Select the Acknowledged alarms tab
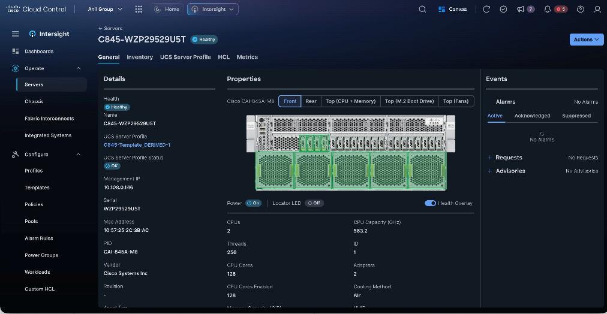Viewport: 607px width, 314px height. coord(532,116)
